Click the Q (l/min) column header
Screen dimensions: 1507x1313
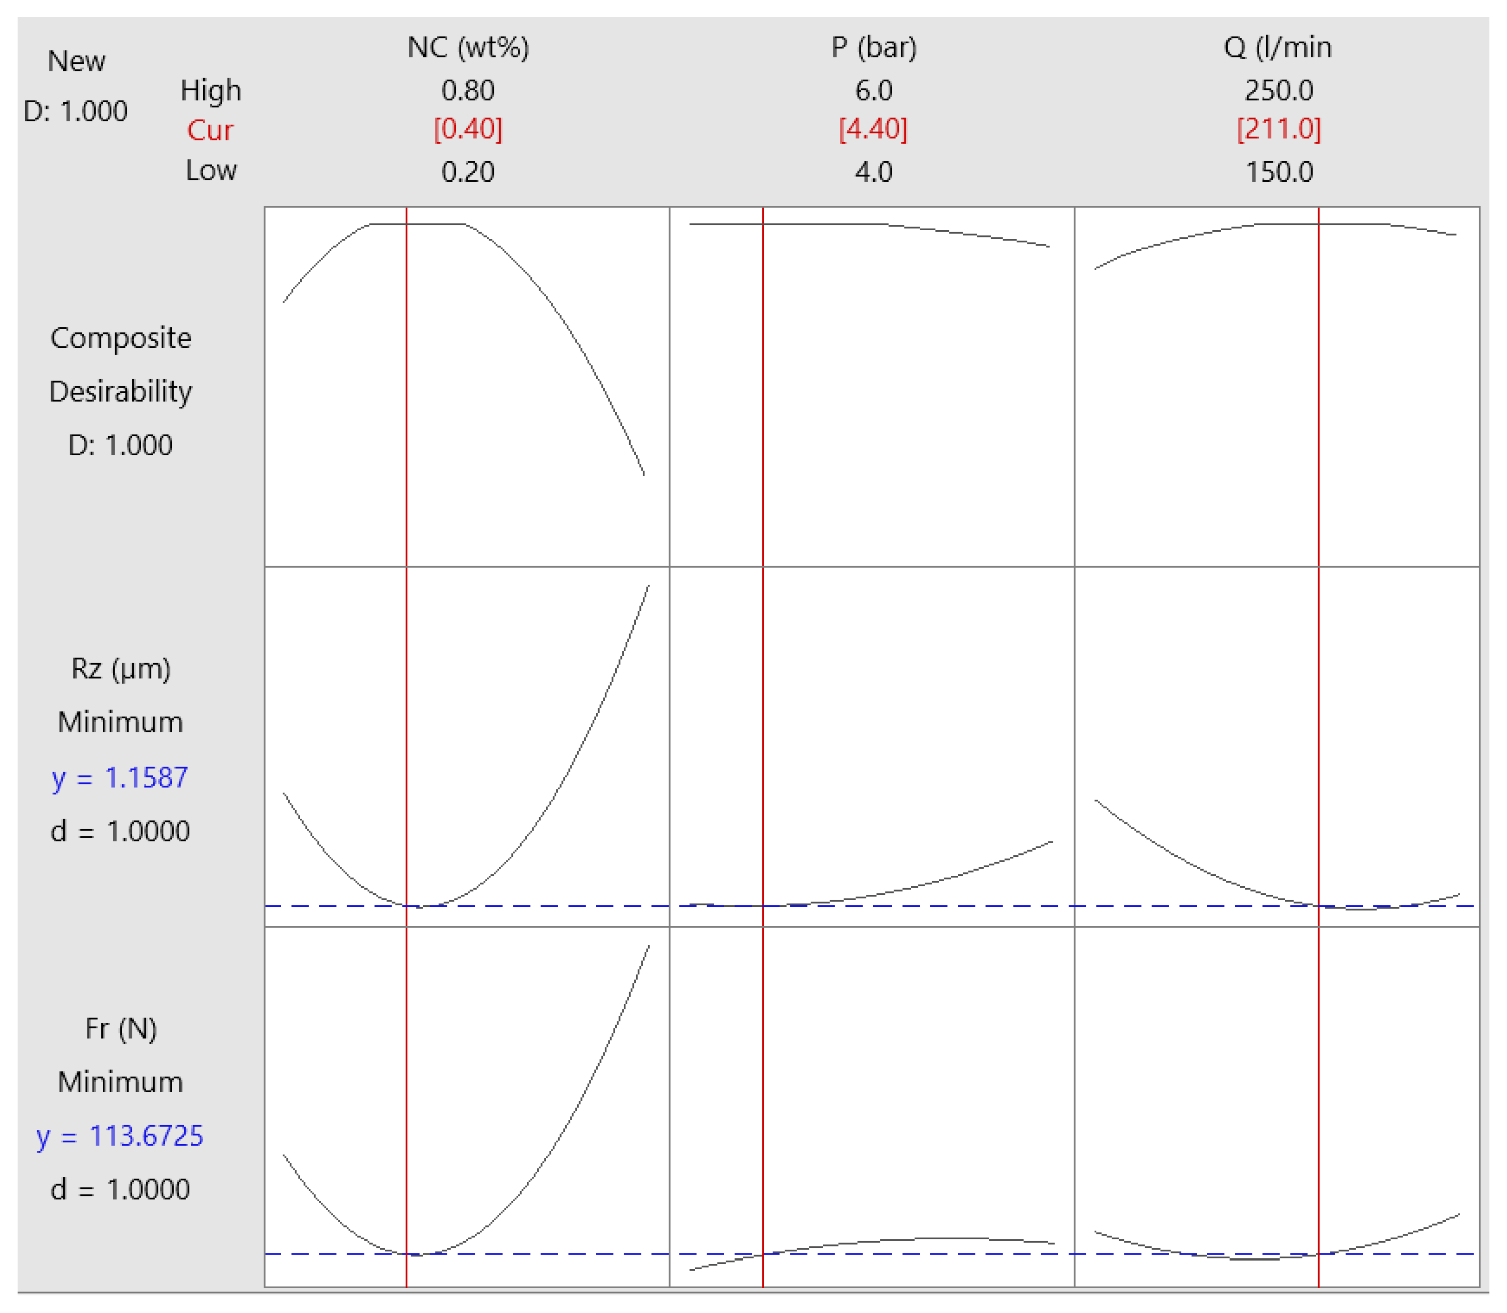(1279, 48)
